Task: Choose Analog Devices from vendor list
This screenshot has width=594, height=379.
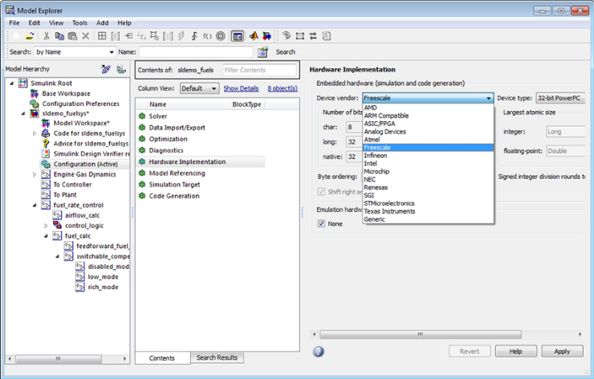Action: click(x=428, y=132)
